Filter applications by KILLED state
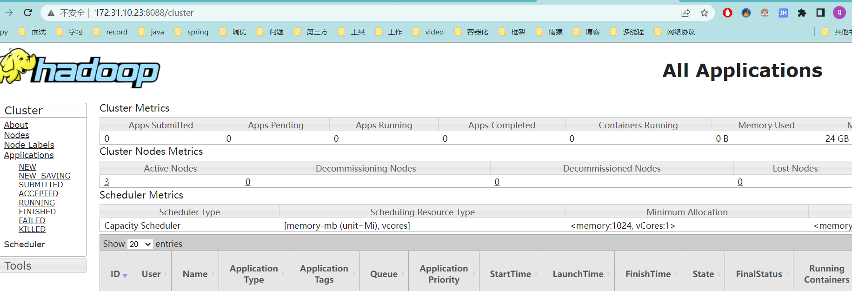 coord(32,229)
